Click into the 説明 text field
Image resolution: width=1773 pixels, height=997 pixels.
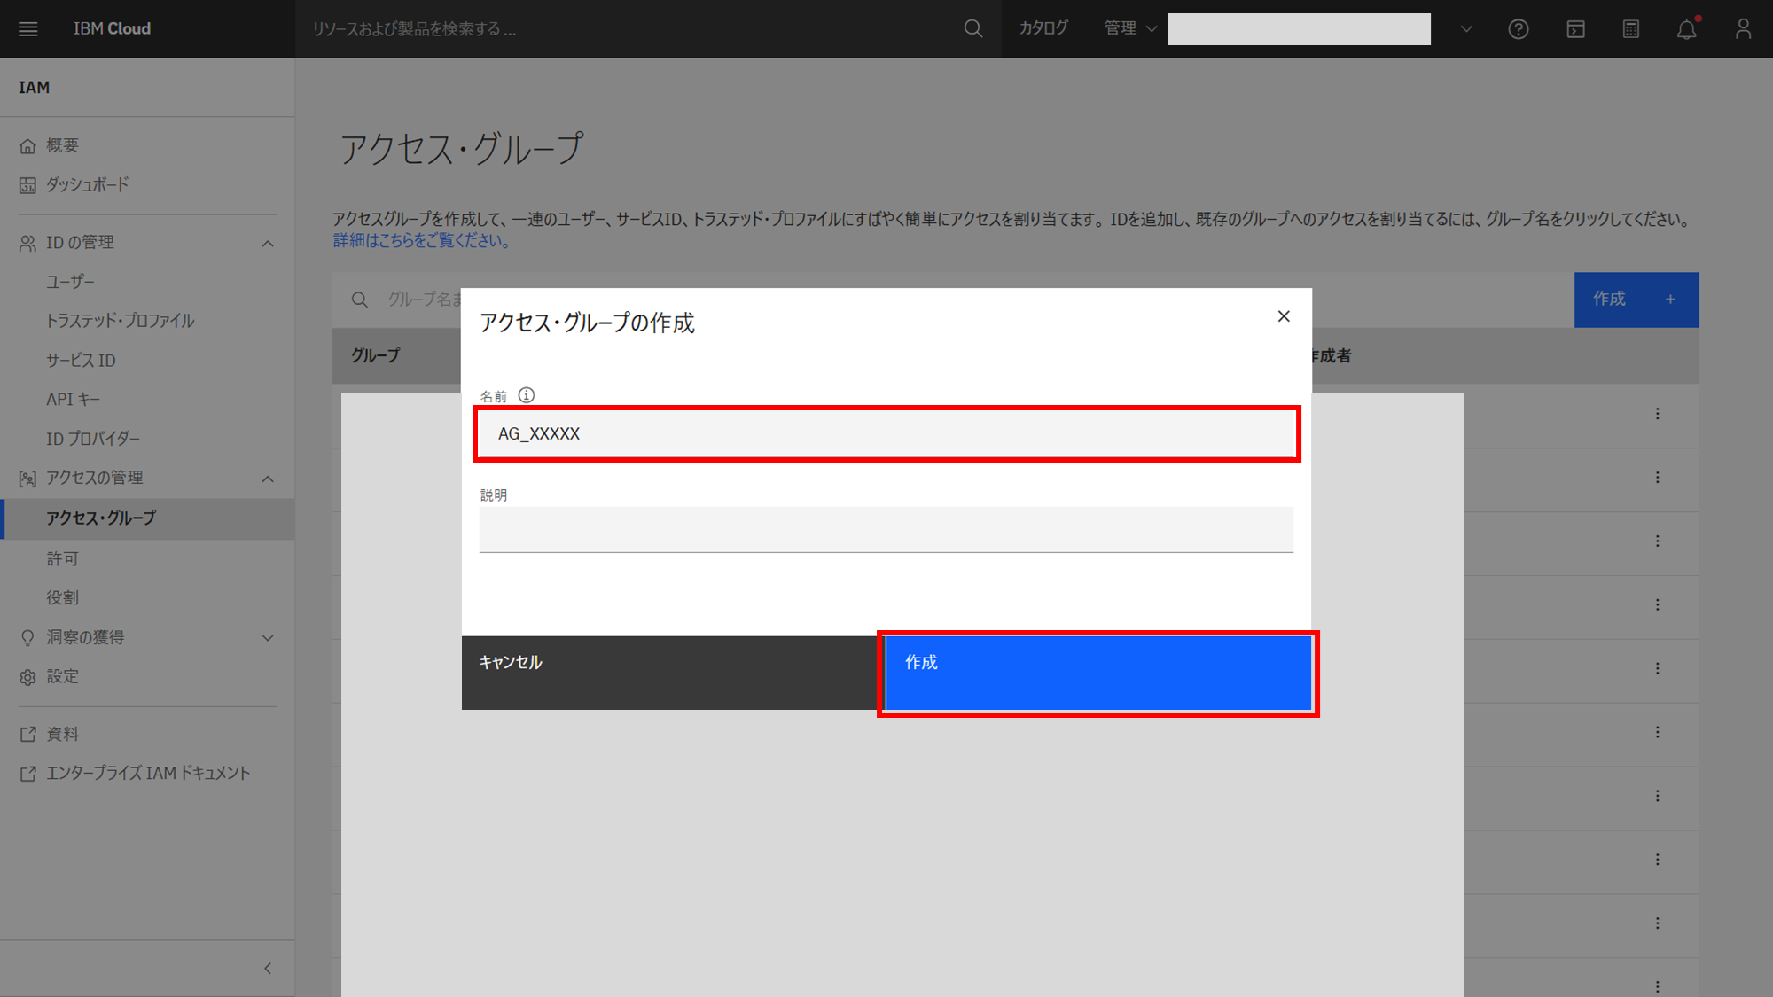click(x=886, y=529)
